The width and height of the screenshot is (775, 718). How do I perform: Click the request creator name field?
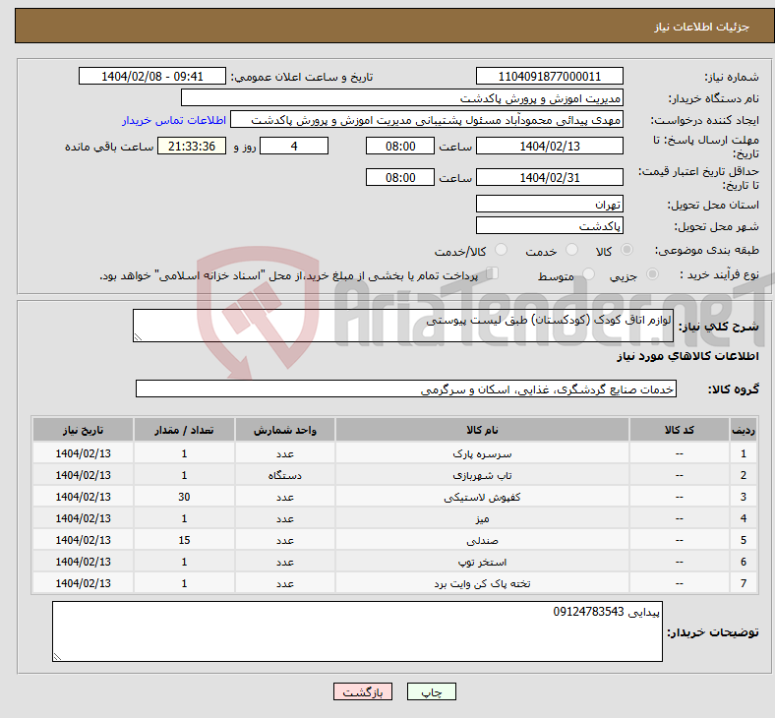pyautogui.click(x=427, y=120)
